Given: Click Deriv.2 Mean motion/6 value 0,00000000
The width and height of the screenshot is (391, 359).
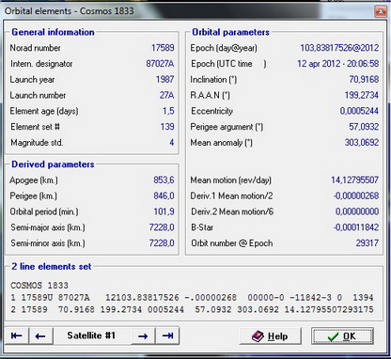Looking at the screenshot, I should 357,211.
